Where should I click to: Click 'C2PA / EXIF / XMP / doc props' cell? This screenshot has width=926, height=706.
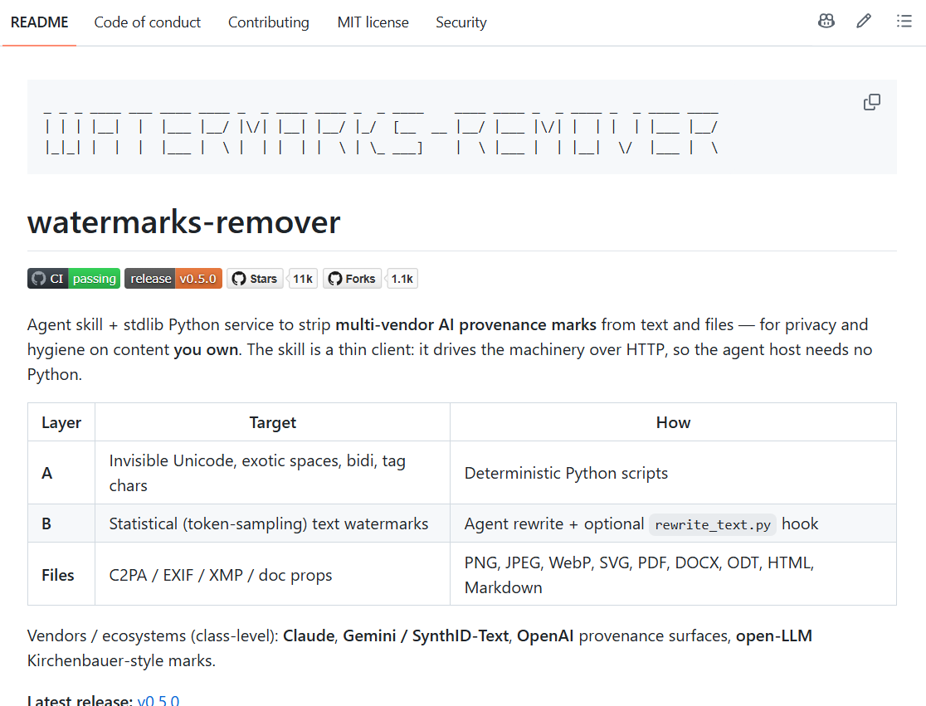point(272,574)
